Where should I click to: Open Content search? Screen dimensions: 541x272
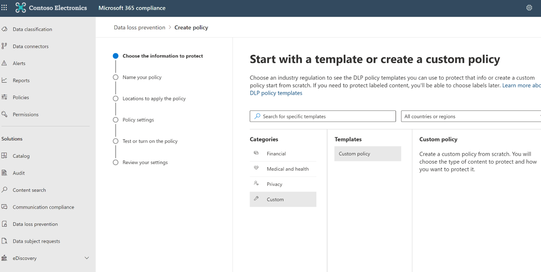29,190
